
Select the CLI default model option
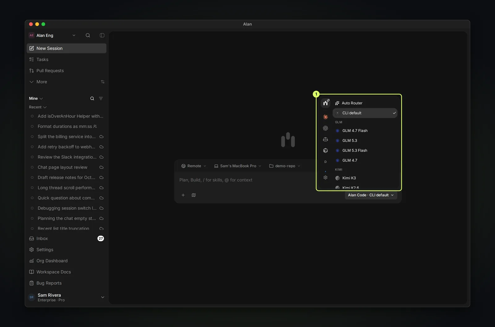coord(365,113)
